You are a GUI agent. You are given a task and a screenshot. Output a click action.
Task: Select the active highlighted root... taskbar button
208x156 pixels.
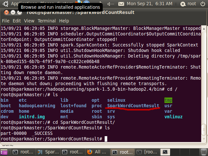pos(123,152)
